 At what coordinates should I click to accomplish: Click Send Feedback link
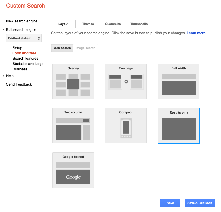(19, 84)
